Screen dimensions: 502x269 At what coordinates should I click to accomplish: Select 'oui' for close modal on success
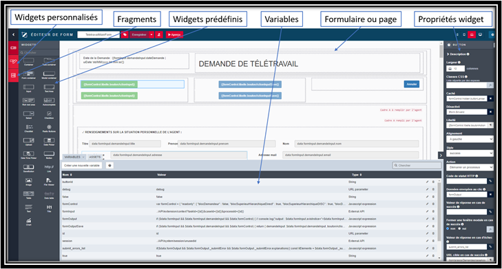click(459, 228)
